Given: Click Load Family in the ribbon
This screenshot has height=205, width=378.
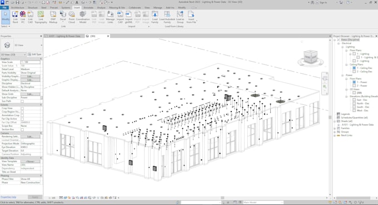Looking at the screenshot, I should pos(155,17).
